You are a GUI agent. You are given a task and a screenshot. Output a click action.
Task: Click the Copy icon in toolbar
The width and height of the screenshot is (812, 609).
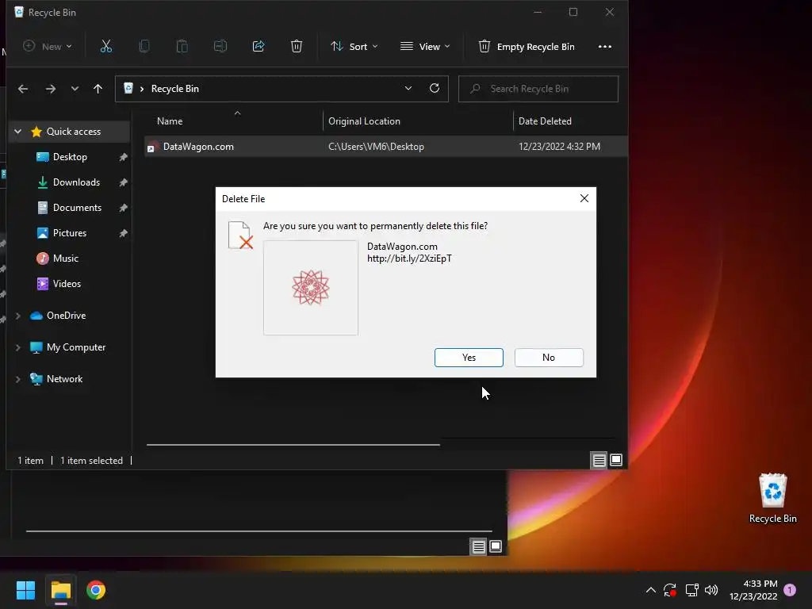tap(144, 46)
